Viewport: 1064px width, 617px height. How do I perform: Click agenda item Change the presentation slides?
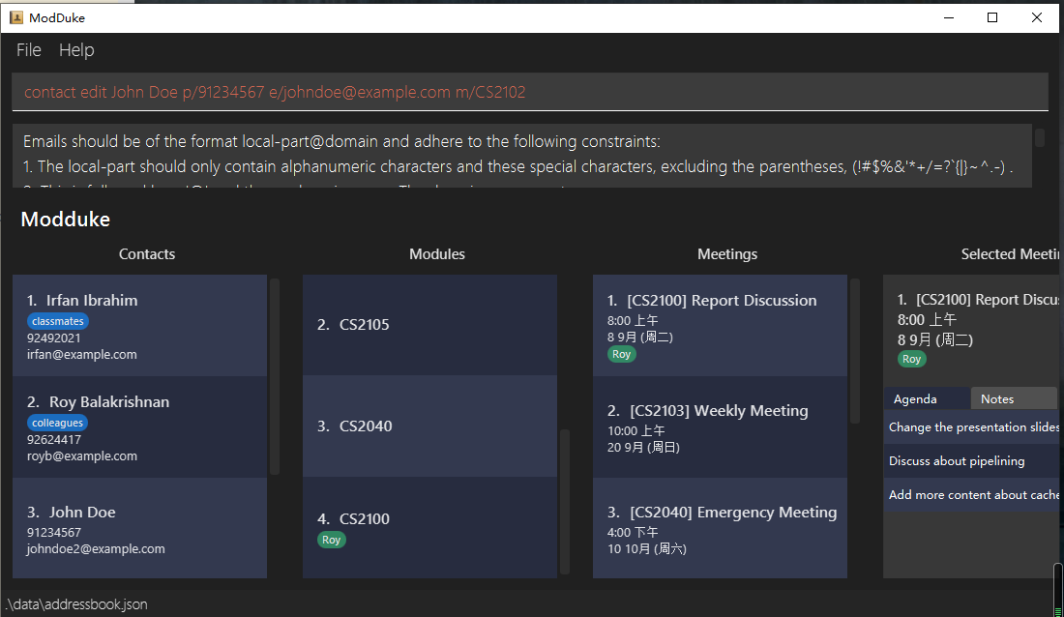click(973, 426)
